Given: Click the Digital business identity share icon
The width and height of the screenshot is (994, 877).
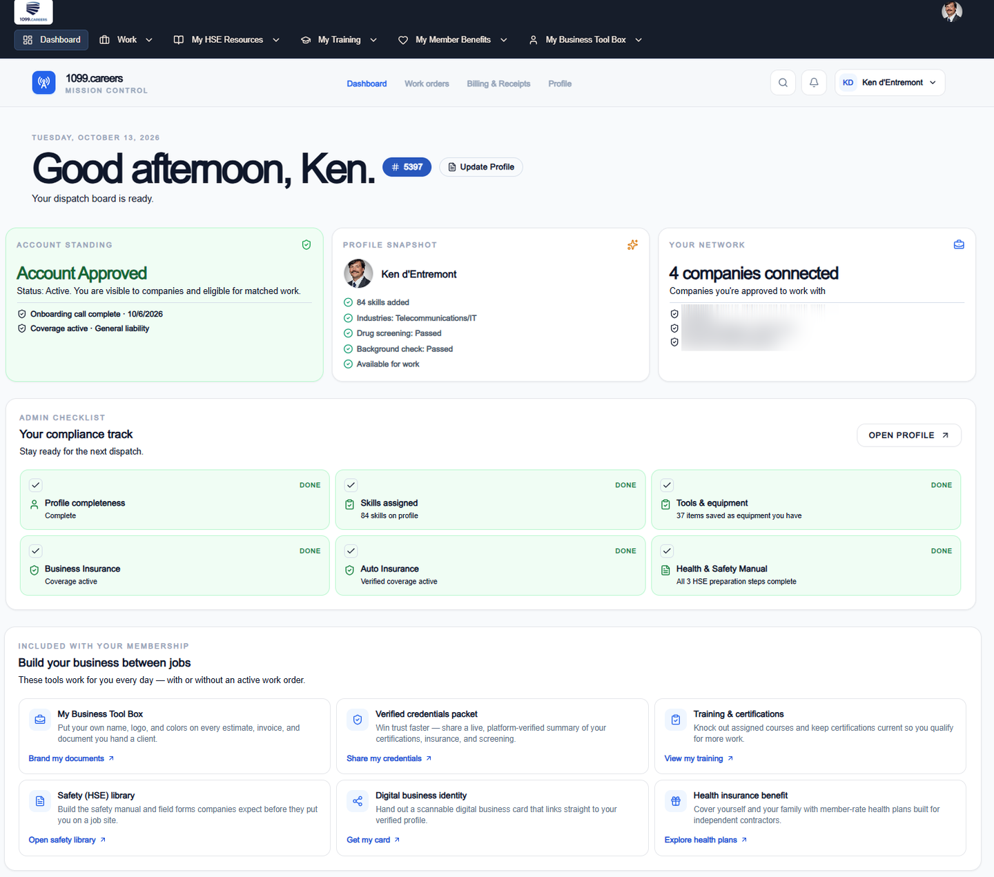Looking at the screenshot, I should pos(358,801).
